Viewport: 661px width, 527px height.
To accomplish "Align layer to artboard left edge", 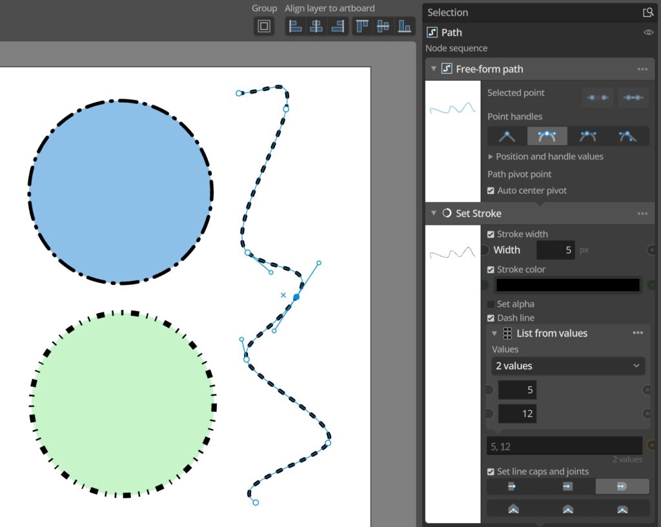I will tap(295, 26).
